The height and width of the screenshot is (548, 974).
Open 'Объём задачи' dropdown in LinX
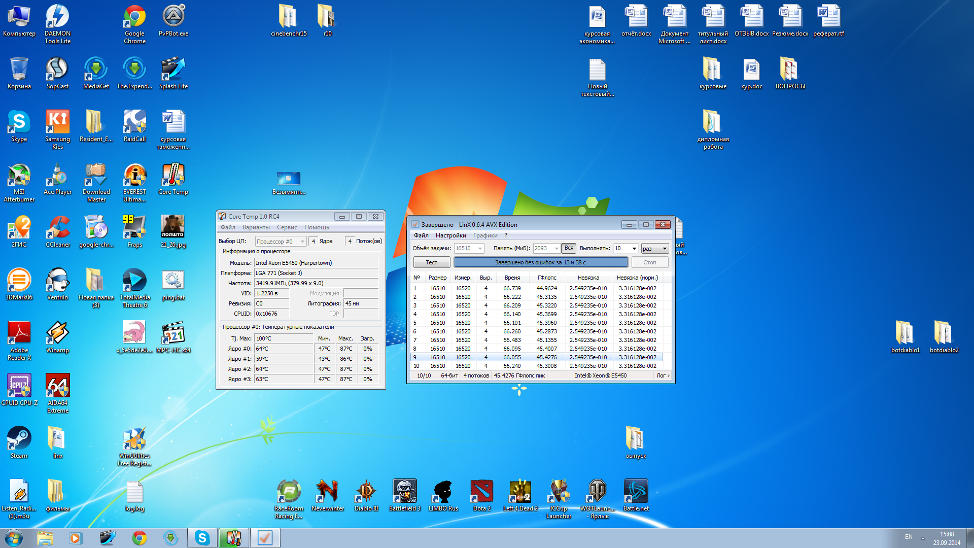pyautogui.click(x=479, y=248)
